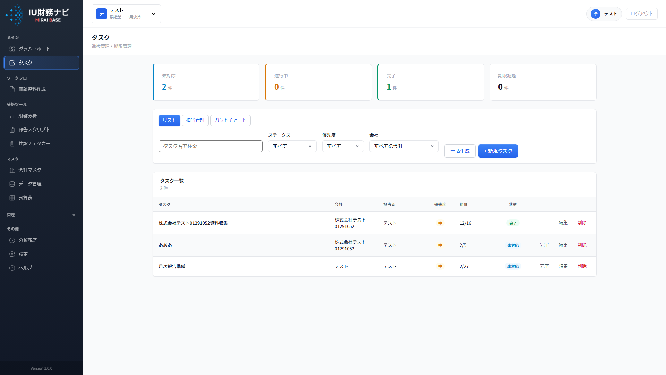Click the 面談資料作成 document icon

click(12, 89)
